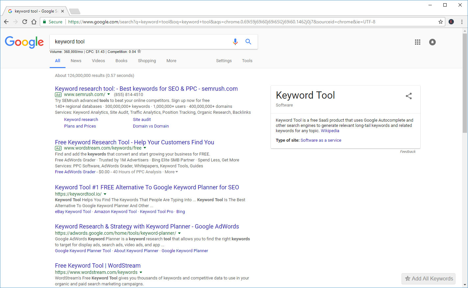Viewport: 468px width, 288px height.
Task: Click the Software as a service link
Action: [321, 140]
